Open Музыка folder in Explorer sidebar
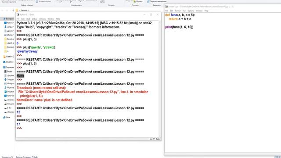 coord(9,88)
